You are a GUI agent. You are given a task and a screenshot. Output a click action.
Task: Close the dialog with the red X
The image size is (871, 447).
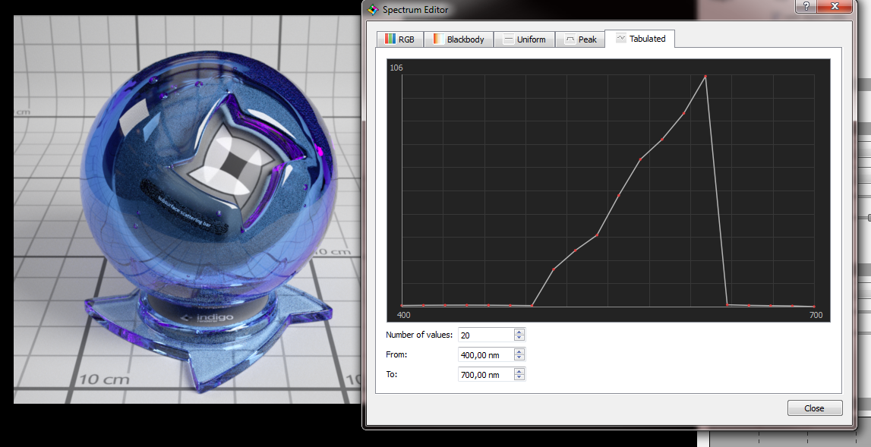point(835,7)
